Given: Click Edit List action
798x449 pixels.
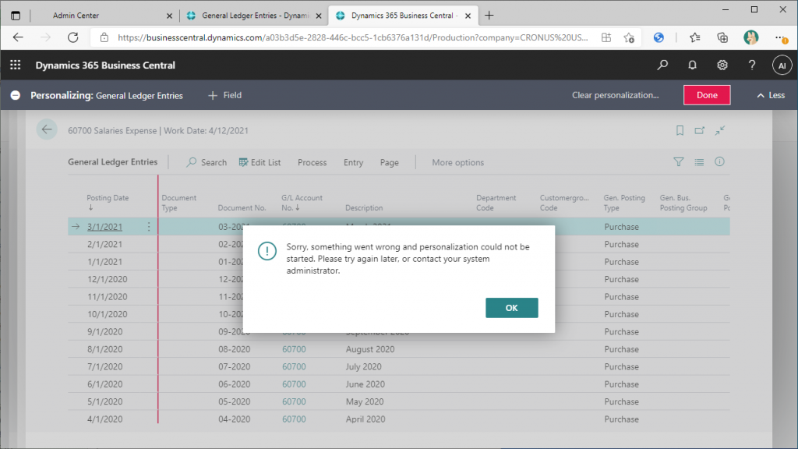Looking at the screenshot, I should tap(260, 162).
